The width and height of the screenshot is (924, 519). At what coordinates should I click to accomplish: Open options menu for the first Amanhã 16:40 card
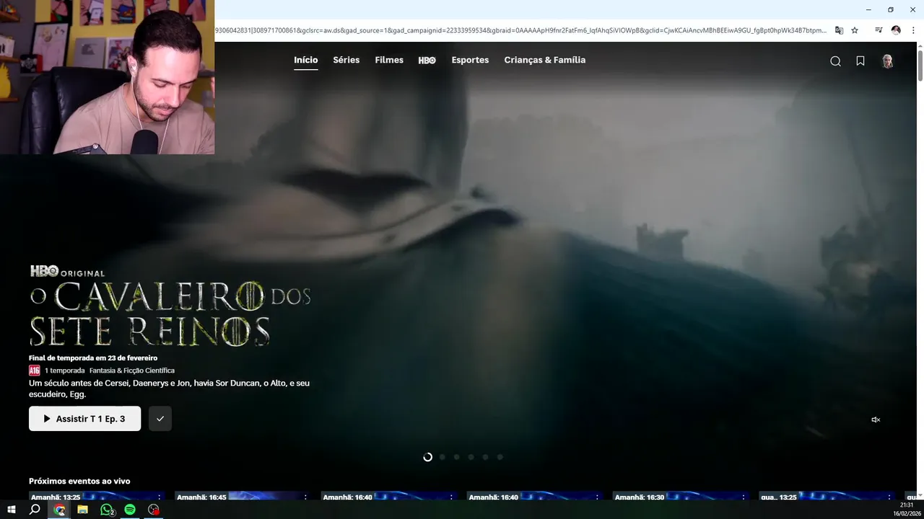click(x=451, y=497)
